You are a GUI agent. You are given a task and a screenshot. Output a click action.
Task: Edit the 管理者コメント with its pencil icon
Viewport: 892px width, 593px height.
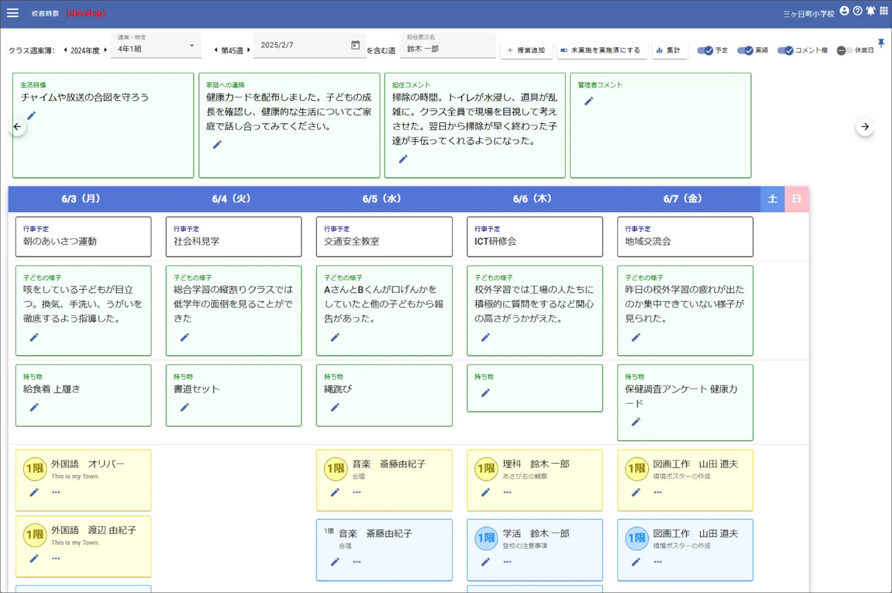coord(589,100)
